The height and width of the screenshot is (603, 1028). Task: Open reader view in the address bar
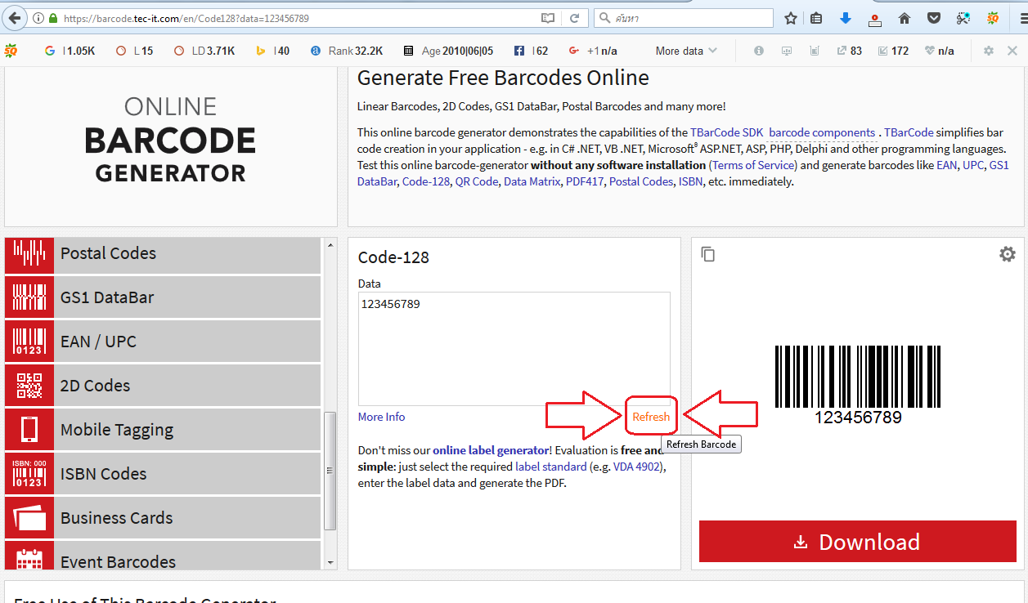548,18
